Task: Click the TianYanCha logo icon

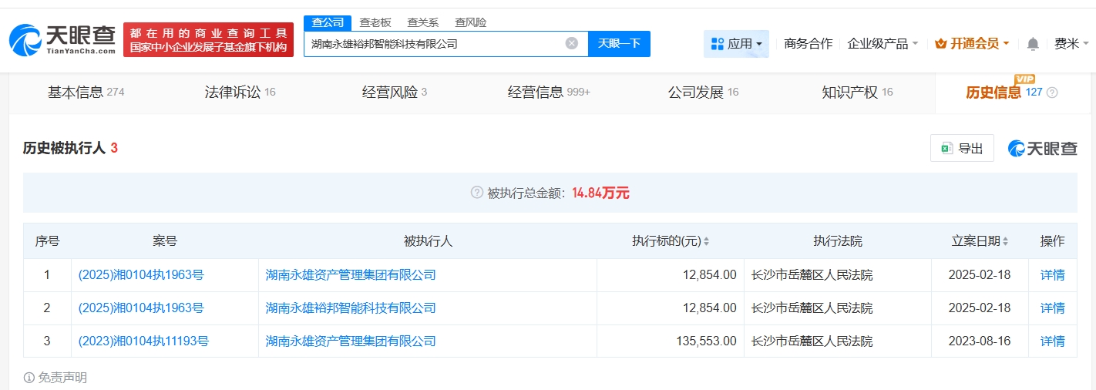Action: point(25,40)
